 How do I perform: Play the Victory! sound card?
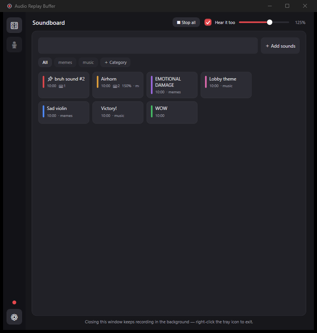(x=118, y=112)
